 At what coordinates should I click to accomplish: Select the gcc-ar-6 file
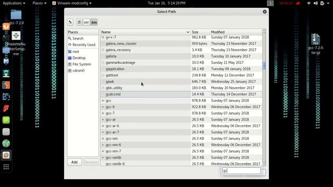click(181, 126)
